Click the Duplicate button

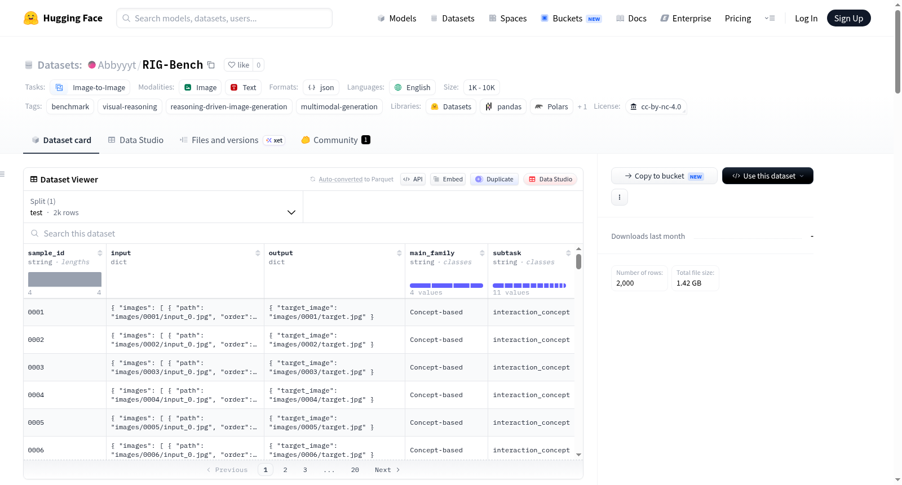tap(494, 179)
